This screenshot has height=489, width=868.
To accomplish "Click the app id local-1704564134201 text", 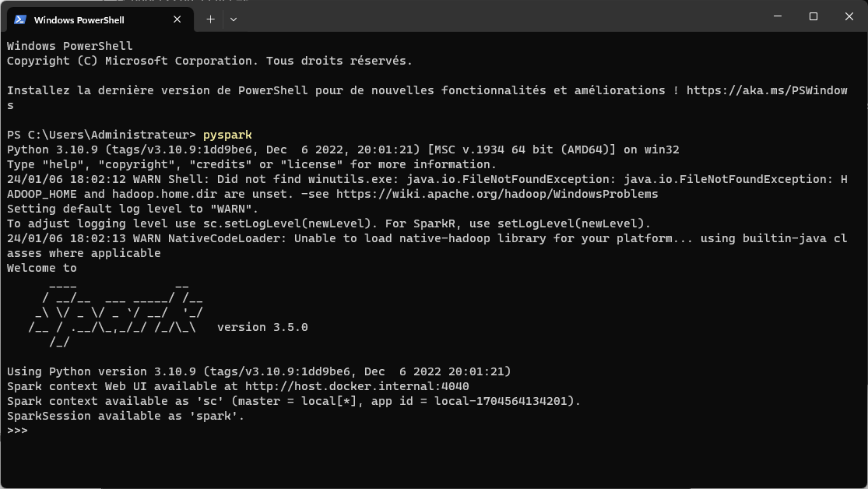I will [473, 401].
